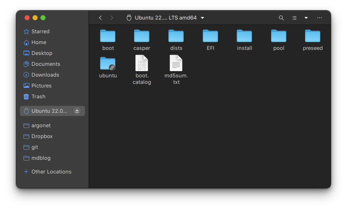This screenshot has width=347, height=210.
Task: Switch to list view
Action: pyautogui.click(x=294, y=18)
